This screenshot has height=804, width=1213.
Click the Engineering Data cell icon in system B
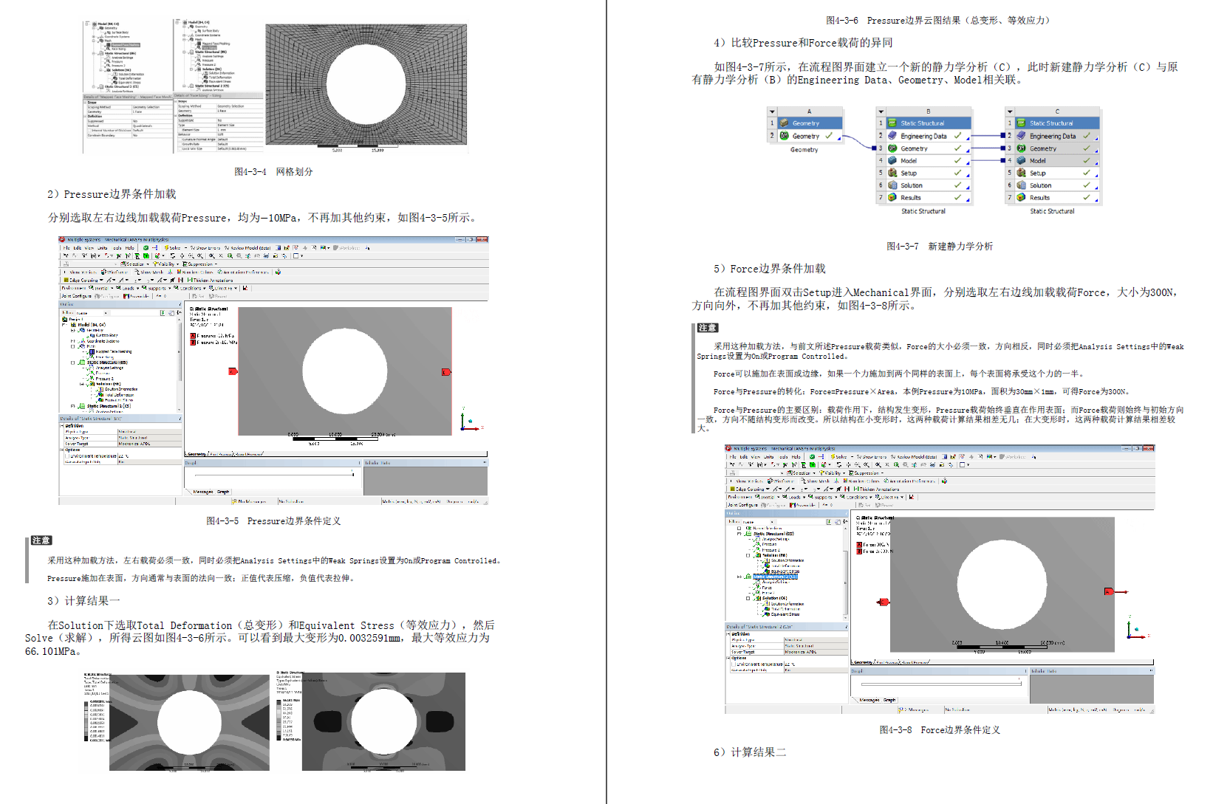point(893,136)
